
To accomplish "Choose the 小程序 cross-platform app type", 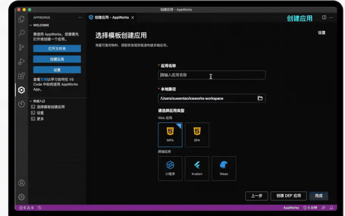I will (x=170, y=169).
